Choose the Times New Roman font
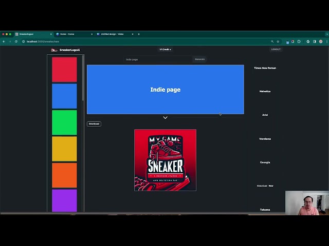Viewport: 329px width, 246px height. [265, 68]
